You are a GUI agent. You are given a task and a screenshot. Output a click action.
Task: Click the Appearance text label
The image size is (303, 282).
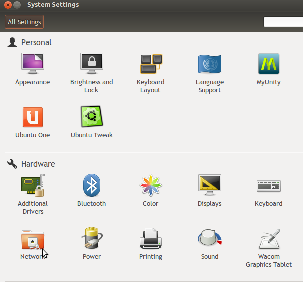(33, 82)
